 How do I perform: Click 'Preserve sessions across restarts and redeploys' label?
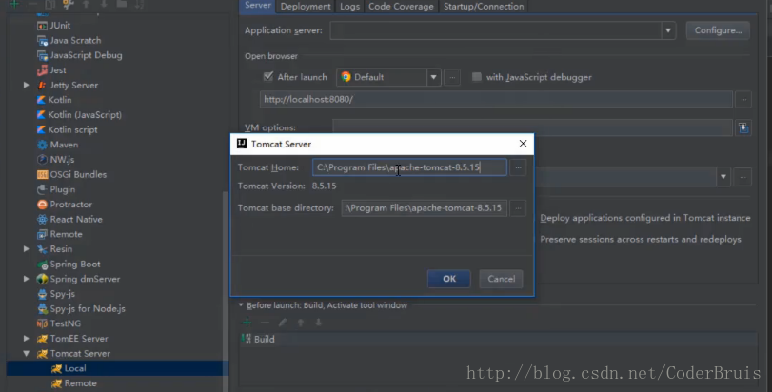coord(641,239)
